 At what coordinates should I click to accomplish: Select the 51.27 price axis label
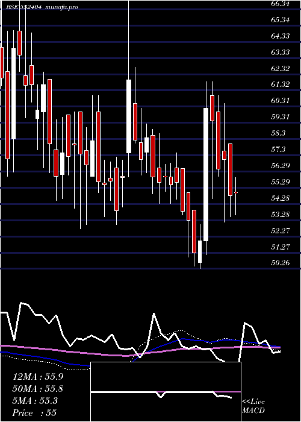pos(281,247)
